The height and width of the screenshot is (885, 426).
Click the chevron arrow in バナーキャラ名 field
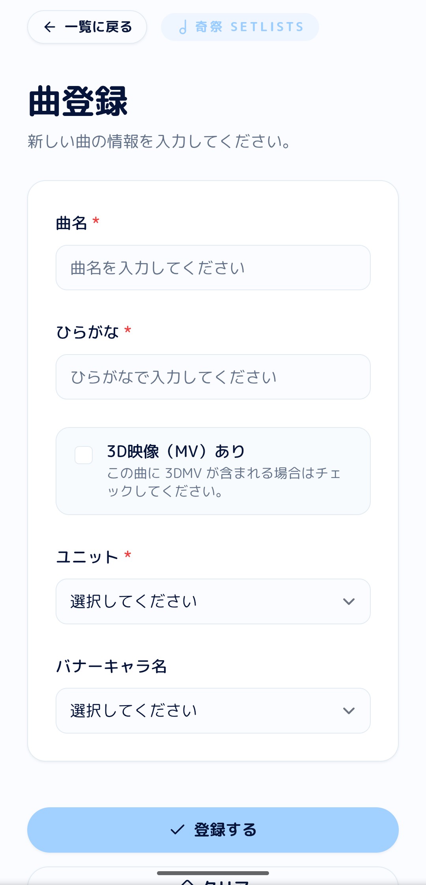[x=349, y=711]
